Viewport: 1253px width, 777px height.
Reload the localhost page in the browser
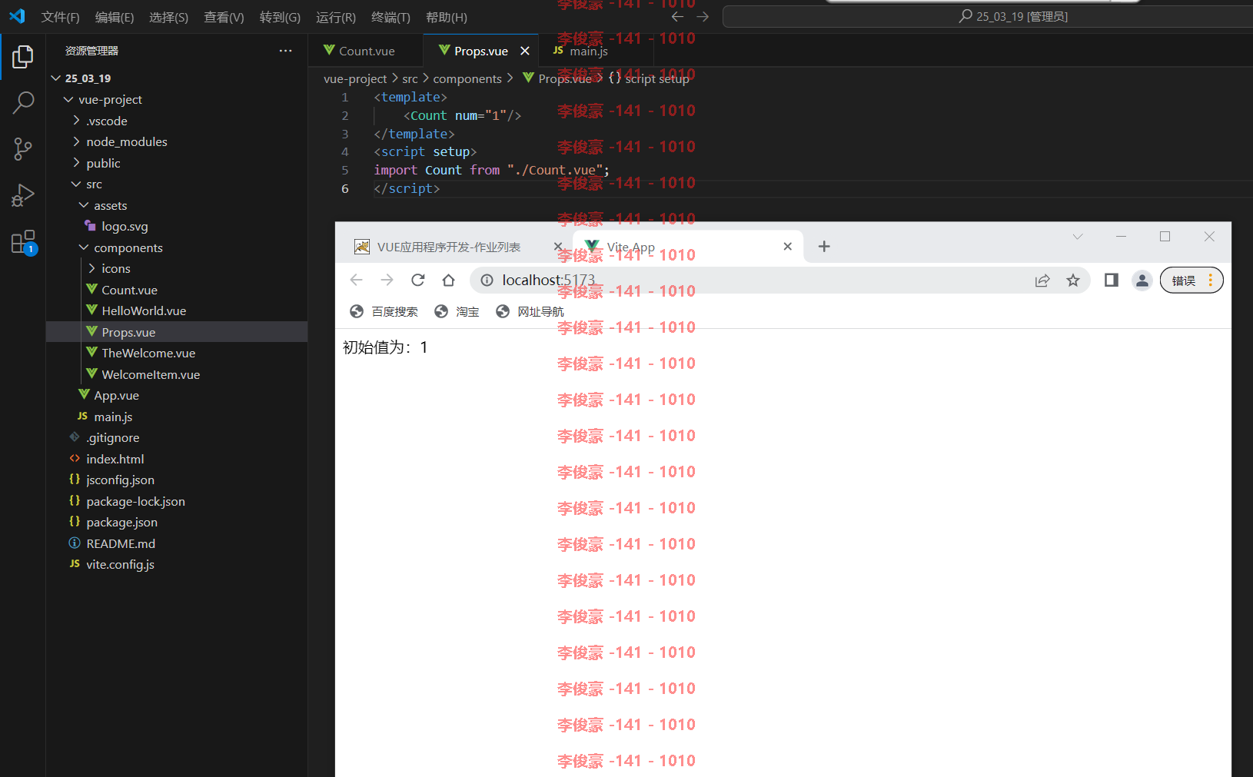[x=417, y=280]
